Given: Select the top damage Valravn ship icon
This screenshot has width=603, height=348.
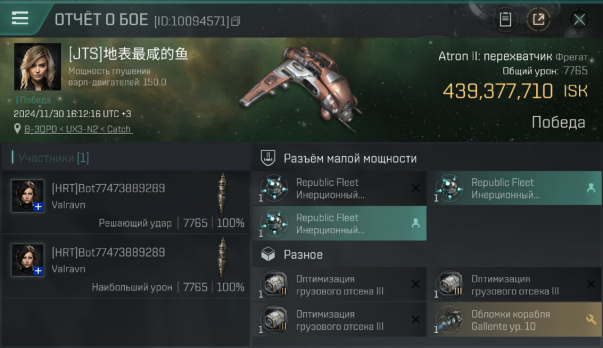Looking at the screenshot, I should [223, 258].
